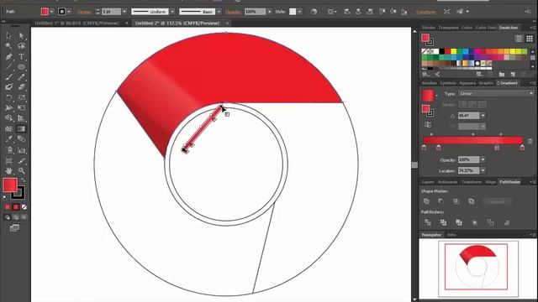This screenshot has height=302, width=538.
Task: Switch to the Color Guide panel tab
Action: pyautogui.click(x=486, y=28)
